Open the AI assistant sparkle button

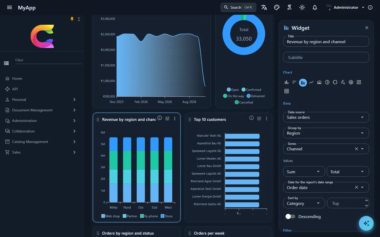click(366, 223)
